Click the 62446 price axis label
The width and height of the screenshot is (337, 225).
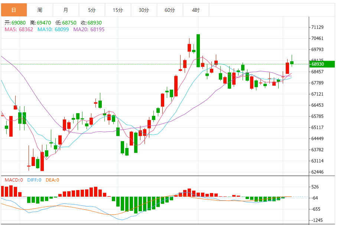(x=317, y=172)
